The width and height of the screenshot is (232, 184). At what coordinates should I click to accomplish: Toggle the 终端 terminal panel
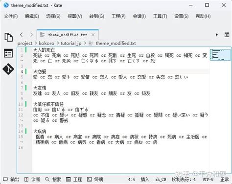(x=95, y=180)
